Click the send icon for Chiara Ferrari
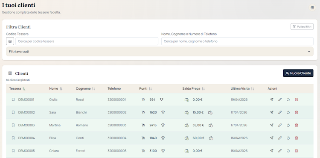Screen dimensions: 320x158 coord(272,151)
